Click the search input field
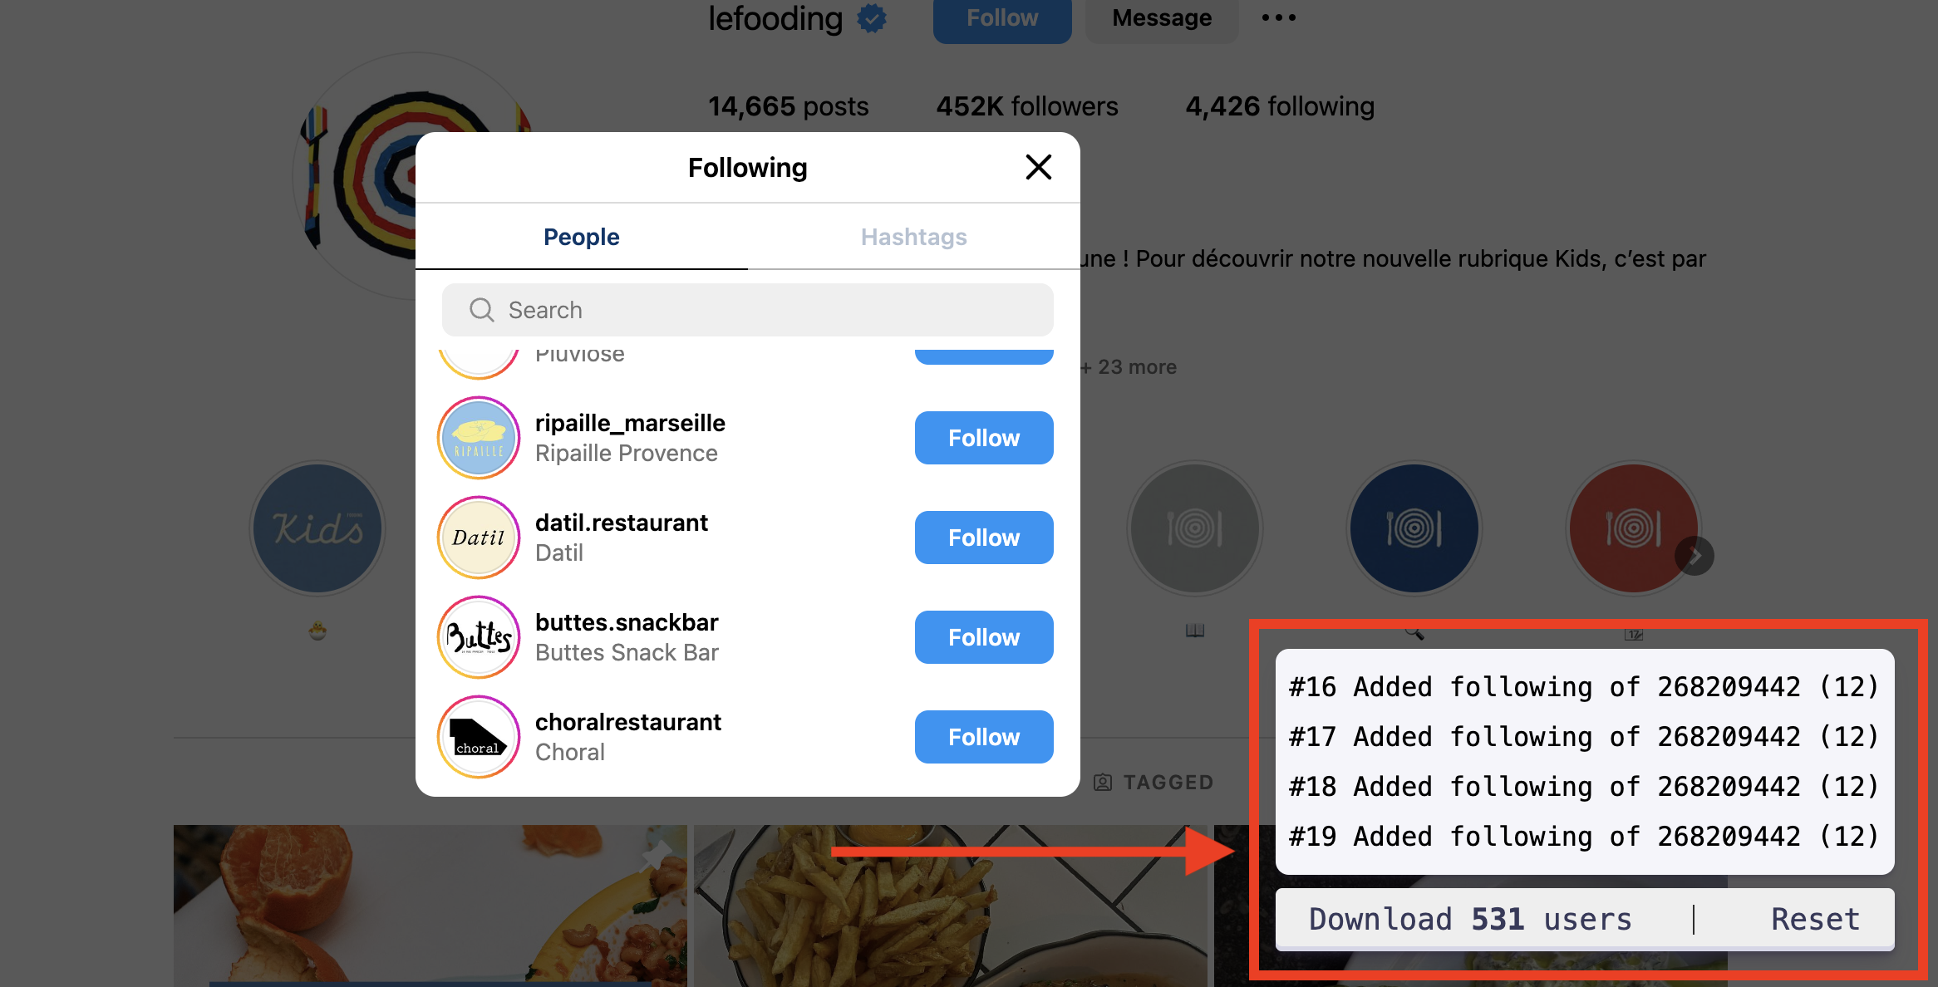The image size is (1938, 987). (747, 308)
